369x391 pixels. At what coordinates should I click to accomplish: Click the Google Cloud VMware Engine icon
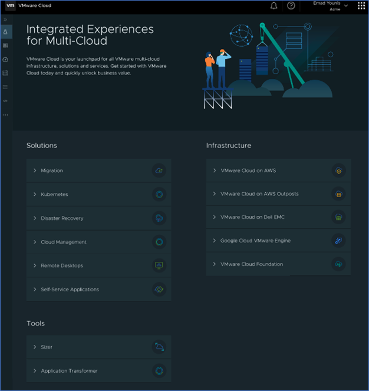pyautogui.click(x=338, y=241)
